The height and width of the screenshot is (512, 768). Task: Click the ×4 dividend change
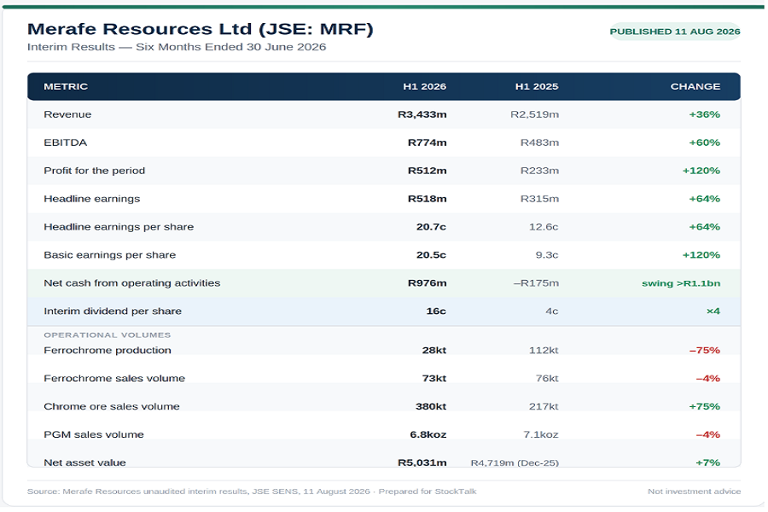(713, 311)
